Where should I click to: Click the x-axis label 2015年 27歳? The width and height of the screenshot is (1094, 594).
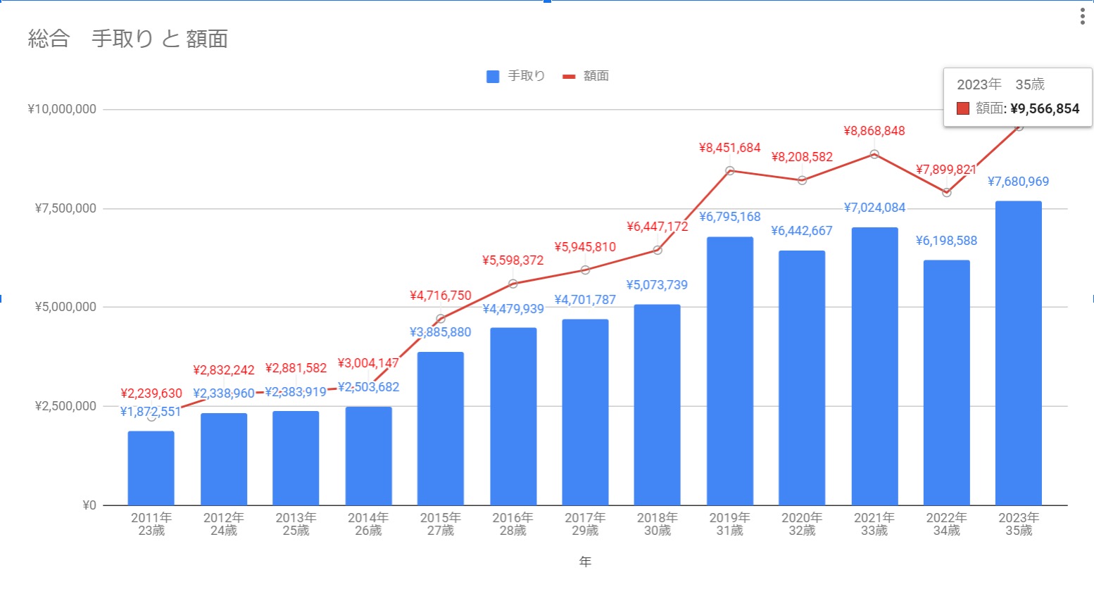click(441, 524)
